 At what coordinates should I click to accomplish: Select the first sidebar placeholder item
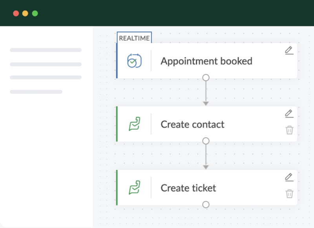46,50
